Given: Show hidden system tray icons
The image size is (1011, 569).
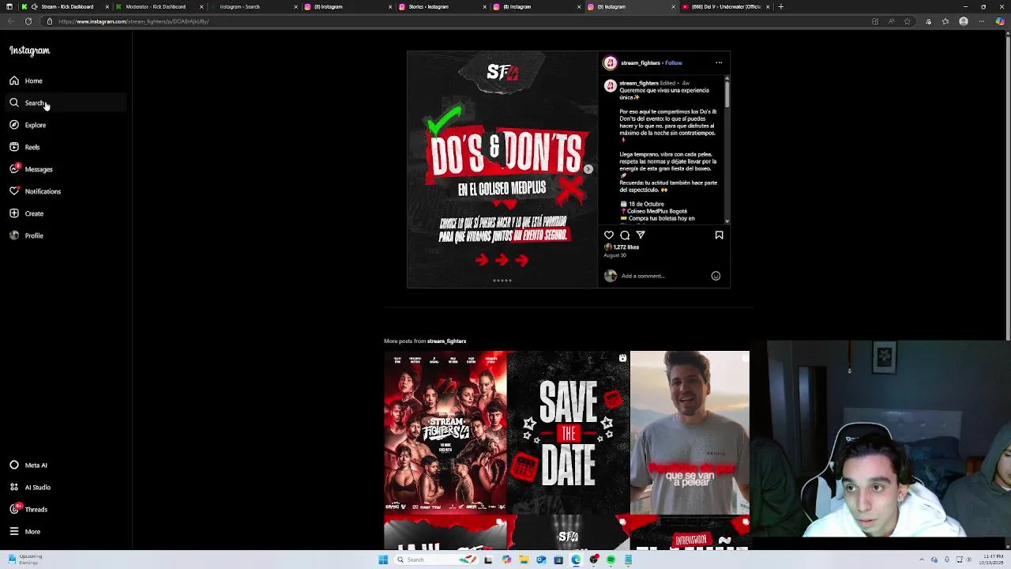Looking at the screenshot, I should coord(922,560).
